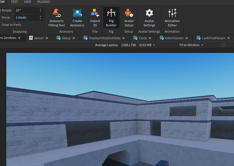Image resolution: width=234 pixels, height=166 pixels.
Task: Adjust the Move studs stepper arrows
Action: click(40, 18)
